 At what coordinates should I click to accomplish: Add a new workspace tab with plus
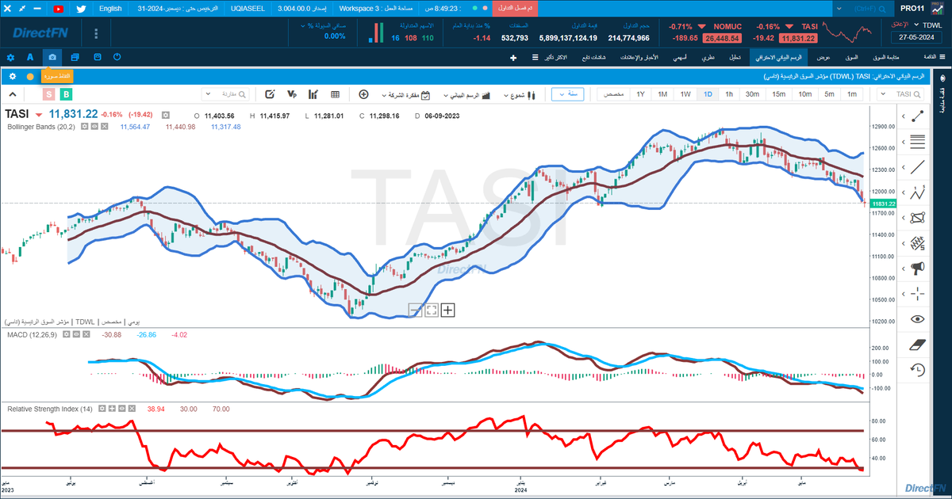513,58
